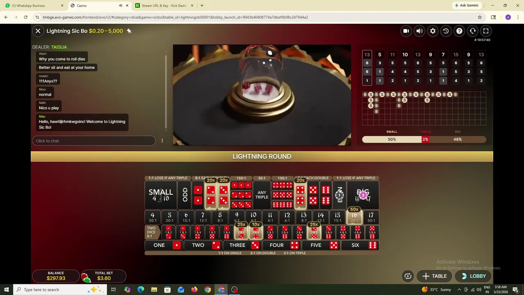Bet on double fives
Screen dimensions: 524x295
(x=313, y=195)
